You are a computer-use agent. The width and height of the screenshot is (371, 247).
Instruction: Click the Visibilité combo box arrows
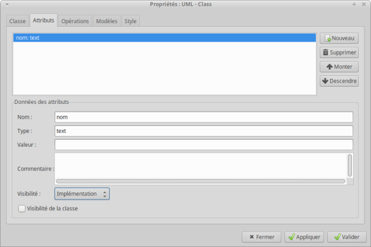[x=104, y=194]
